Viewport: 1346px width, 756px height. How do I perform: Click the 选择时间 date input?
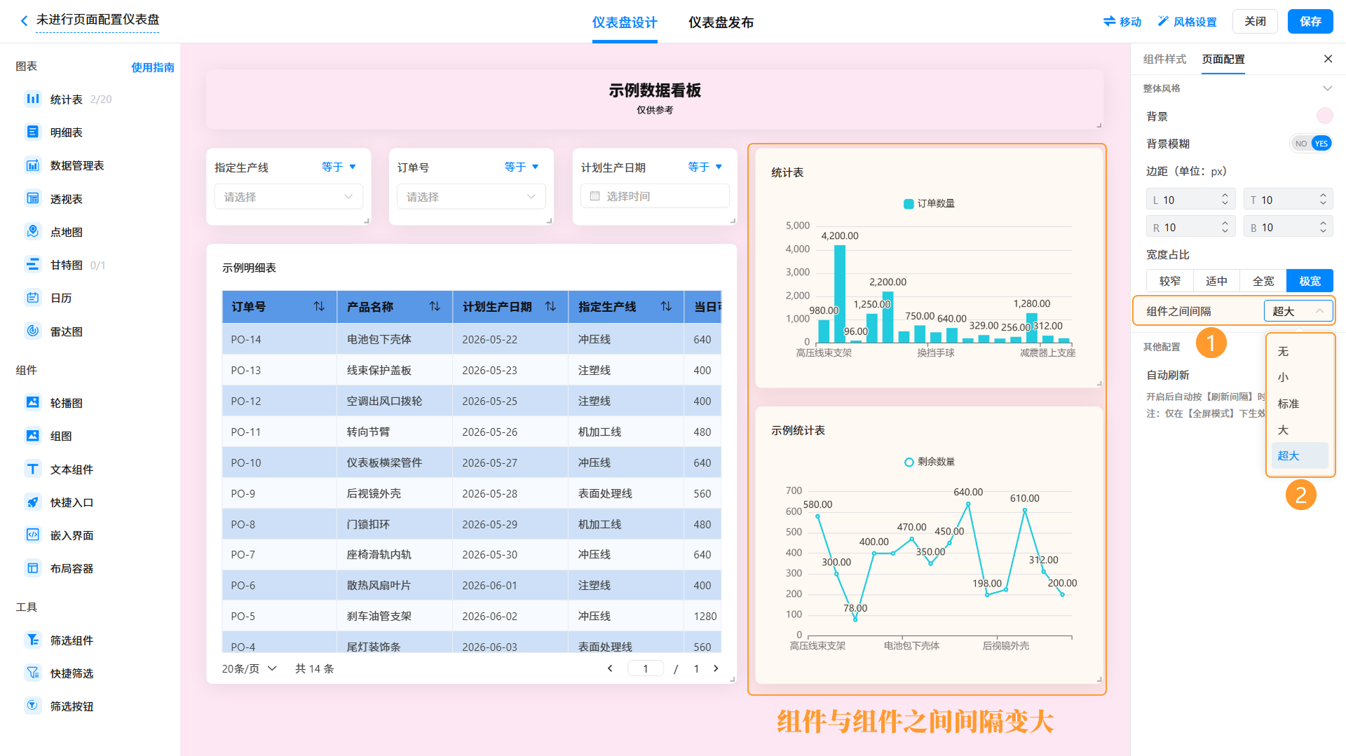pos(655,196)
